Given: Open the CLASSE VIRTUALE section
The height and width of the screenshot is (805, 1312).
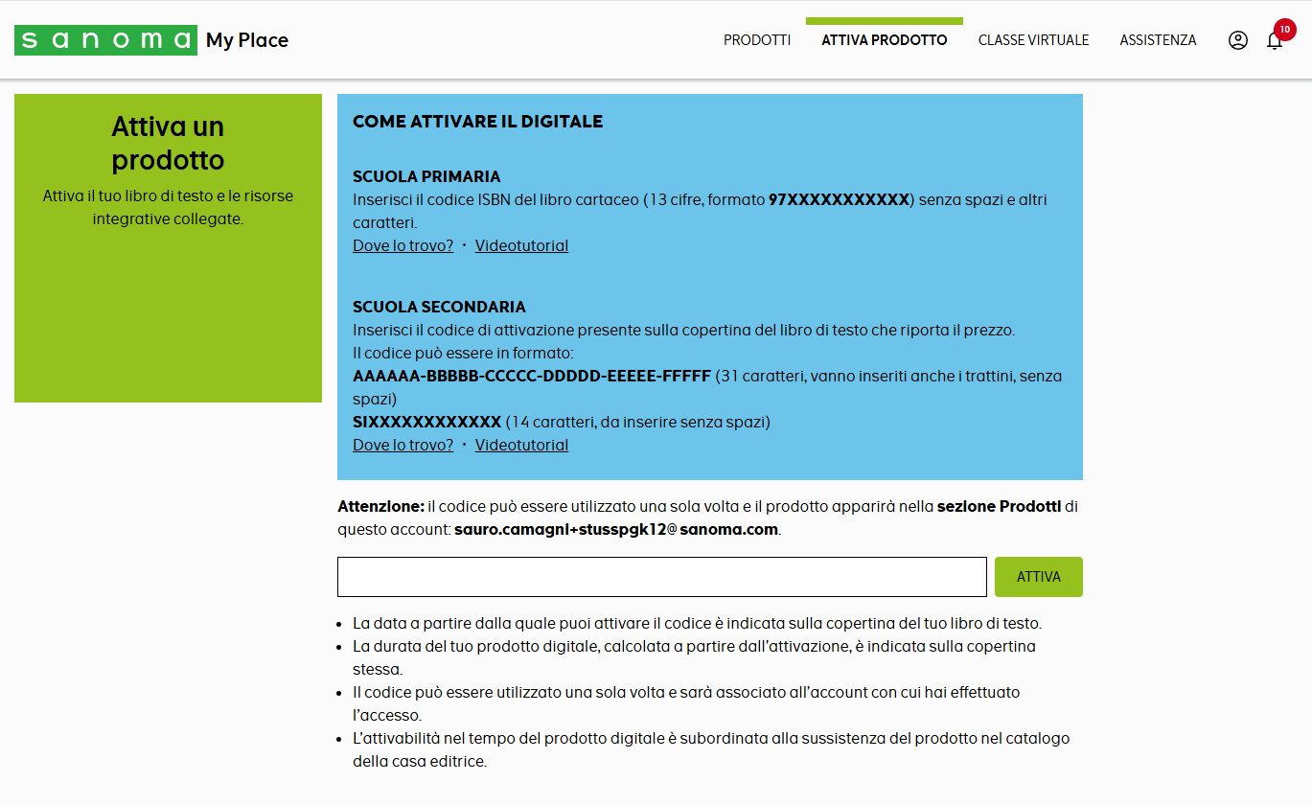Looking at the screenshot, I should point(1033,40).
